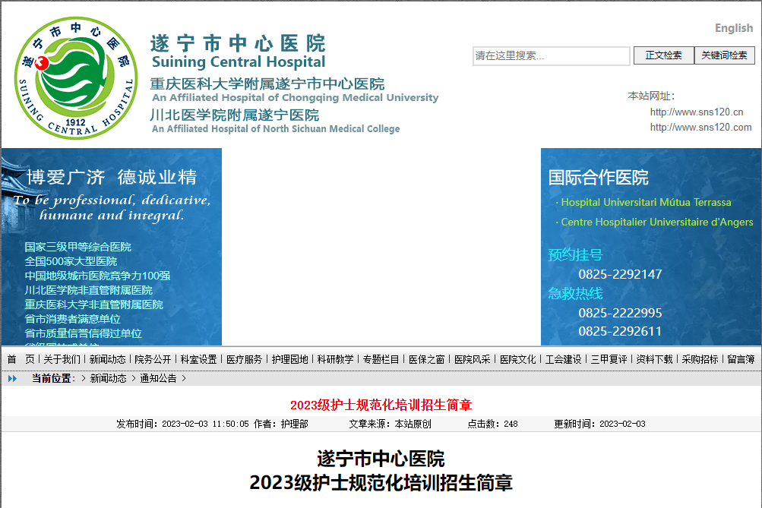Click 中国地级城市医院竞争力100强 text

98,276
